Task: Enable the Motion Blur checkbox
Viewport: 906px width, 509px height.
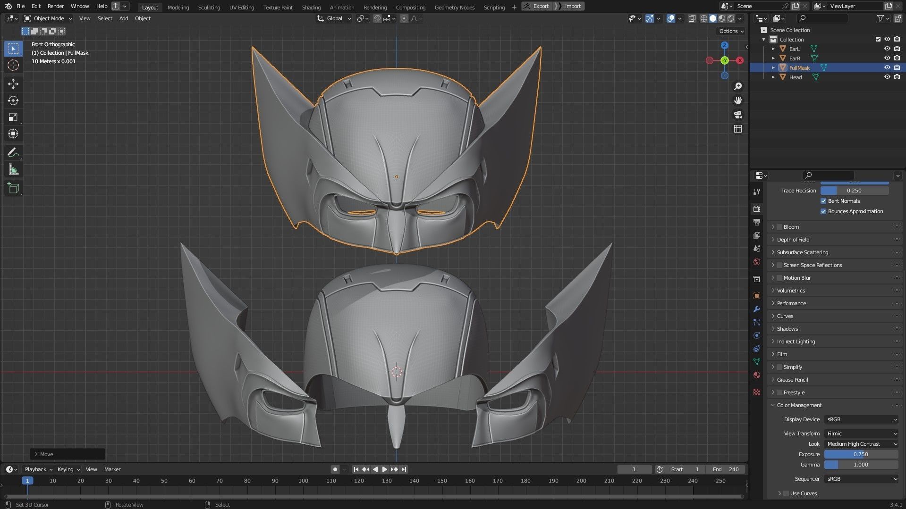Action: point(779,278)
